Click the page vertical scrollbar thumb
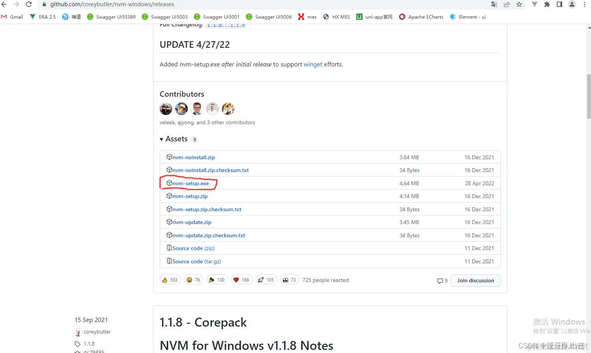 589,97
